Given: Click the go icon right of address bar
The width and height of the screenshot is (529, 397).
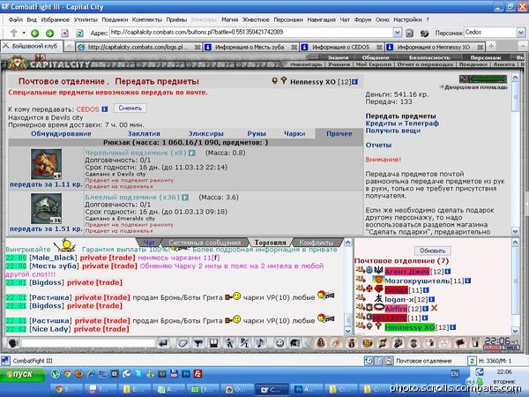Looking at the screenshot, I should [x=410, y=34].
